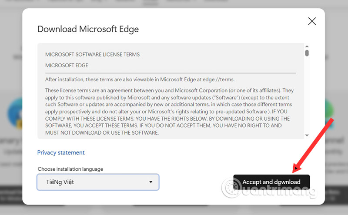Click the MICROSOFT EDGE license subheading
Image resolution: width=348 pixels, height=215 pixels.
[67, 66]
